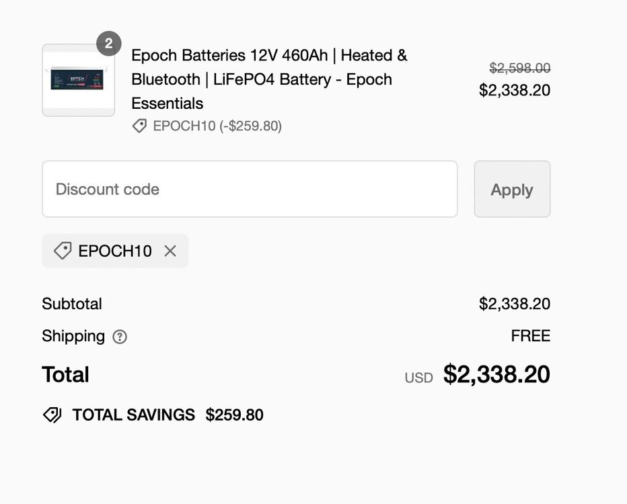Click the Total Savings tag icon
The image size is (627, 504).
click(52, 415)
